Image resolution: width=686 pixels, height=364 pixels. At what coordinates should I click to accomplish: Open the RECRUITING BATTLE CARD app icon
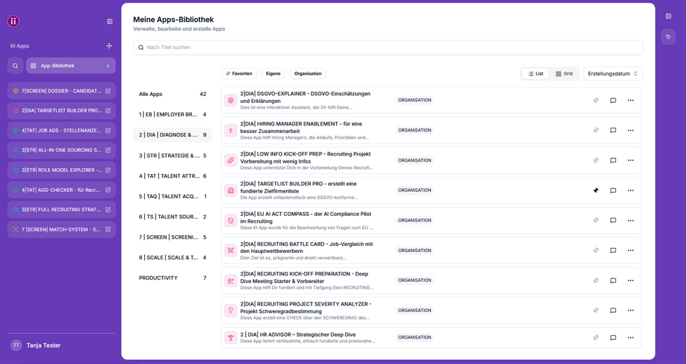[x=230, y=250]
